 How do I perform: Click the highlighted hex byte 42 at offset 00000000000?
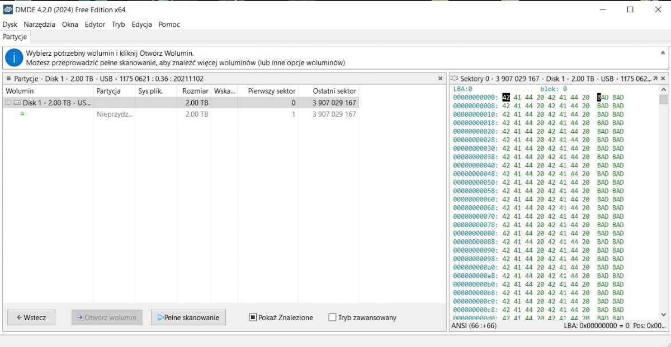(506, 98)
